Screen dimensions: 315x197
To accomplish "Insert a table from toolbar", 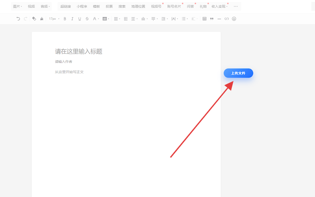I will (x=204, y=19).
